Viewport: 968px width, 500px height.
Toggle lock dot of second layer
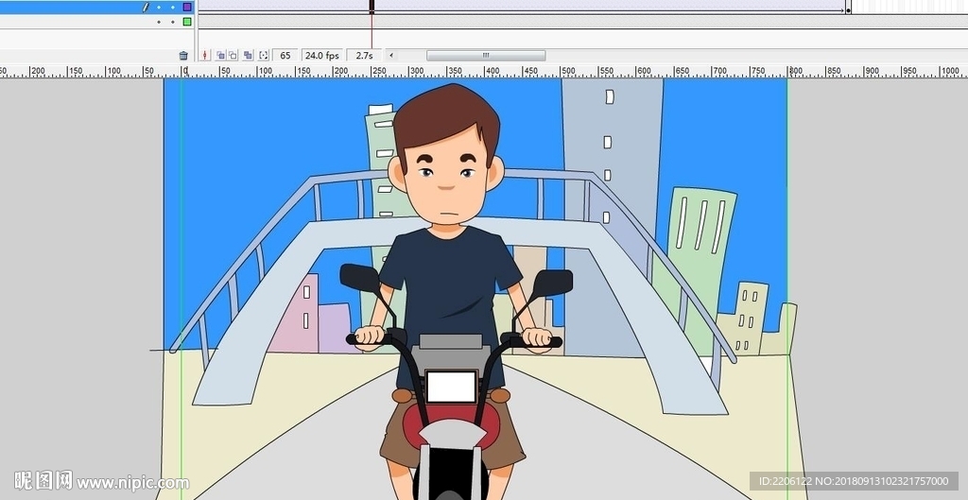tap(173, 22)
